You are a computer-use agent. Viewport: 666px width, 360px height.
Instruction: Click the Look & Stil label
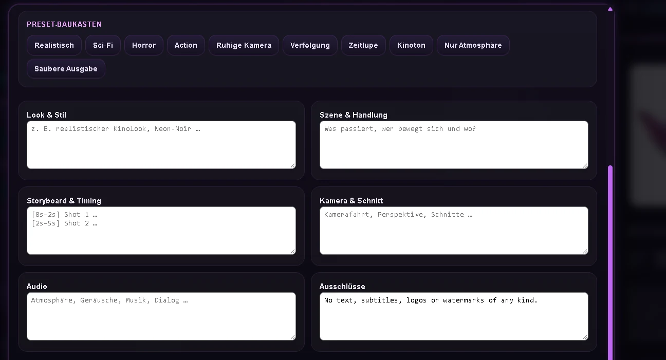pos(46,115)
